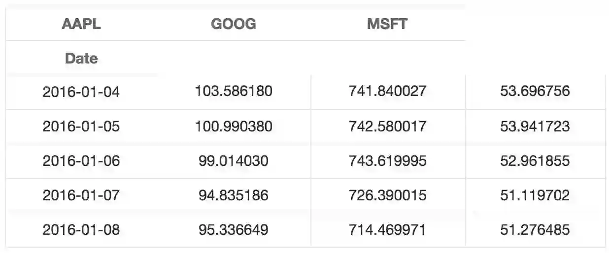609x254 pixels.
Task: Select the 2016-01-06 date row label
Action: (x=81, y=161)
